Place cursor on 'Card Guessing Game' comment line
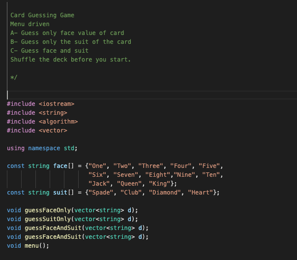The image size is (297, 260). 42,15
